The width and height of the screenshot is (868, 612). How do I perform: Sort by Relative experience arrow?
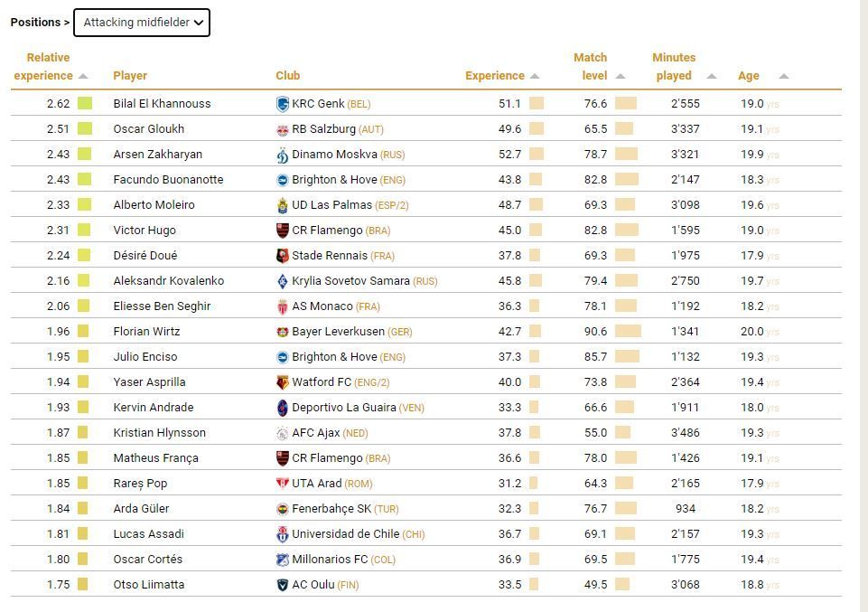[x=83, y=77]
